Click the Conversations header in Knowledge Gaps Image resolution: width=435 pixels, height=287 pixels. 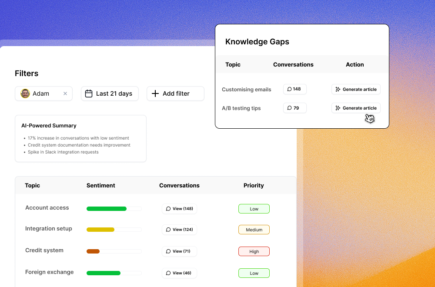(293, 65)
